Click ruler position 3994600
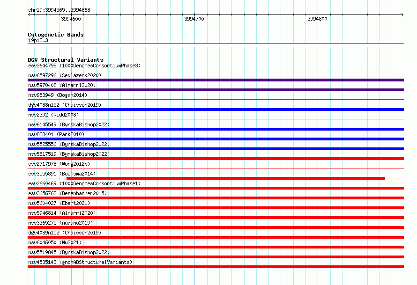This screenshot has height=285, width=417. pos(71,19)
